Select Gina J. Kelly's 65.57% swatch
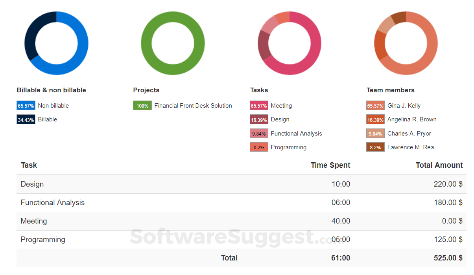Image resolution: width=474 pixels, height=275 pixels. pos(375,106)
